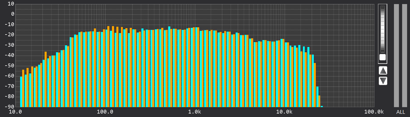Click the left gray level meter bar
The width and height of the screenshot is (410, 117).
click(396, 55)
